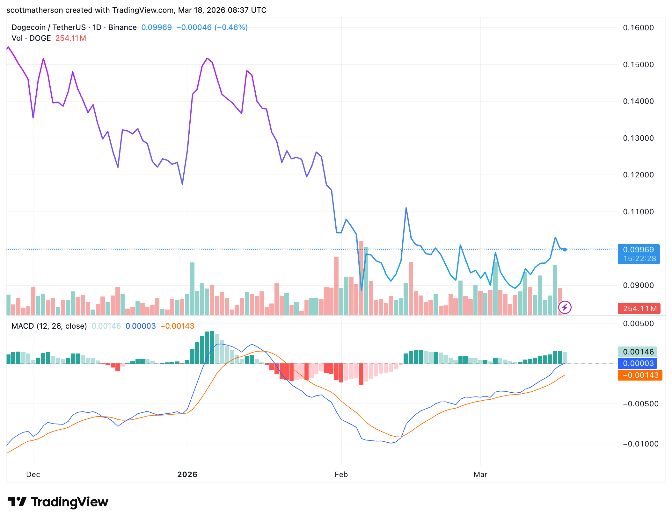This screenshot has width=672, height=521.
Task: Click the 0.11000 price axis label
Action: (x=638, y=212)
